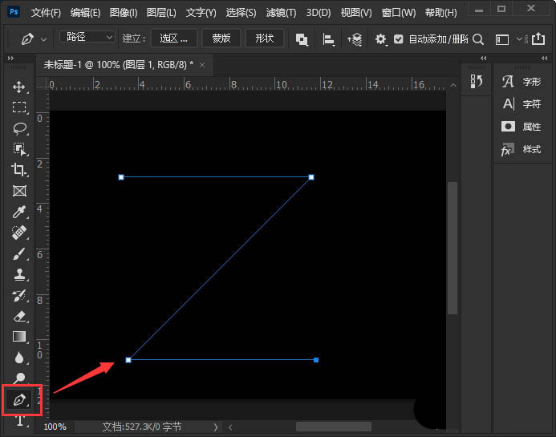Screen dimensions: 556x437
Task: Open the Character panel (字符)
Action: point(522,104)
